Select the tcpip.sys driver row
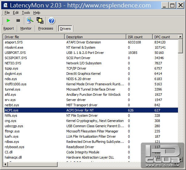This screenshot has width=186, height=170. [91, 68]
